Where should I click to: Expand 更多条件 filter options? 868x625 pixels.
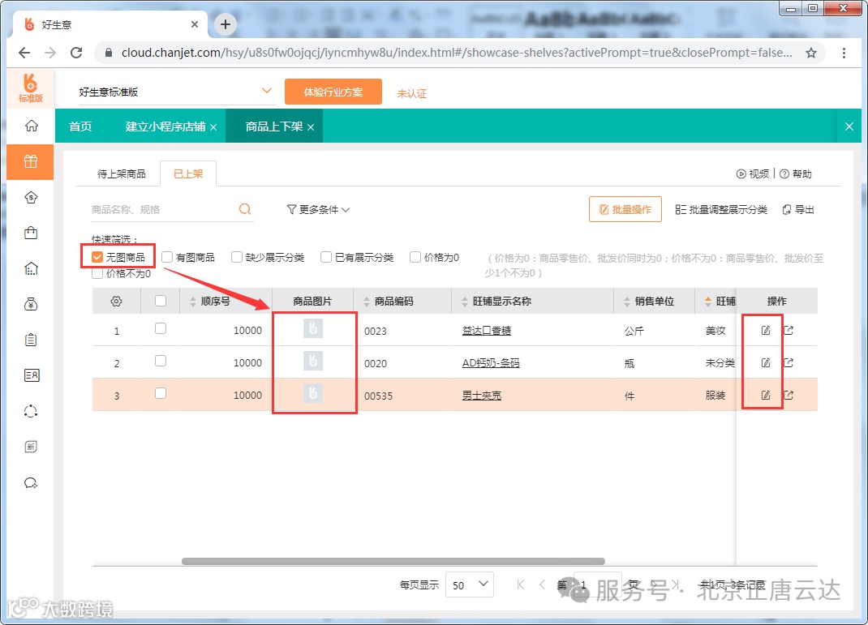[x=318, y=210]
